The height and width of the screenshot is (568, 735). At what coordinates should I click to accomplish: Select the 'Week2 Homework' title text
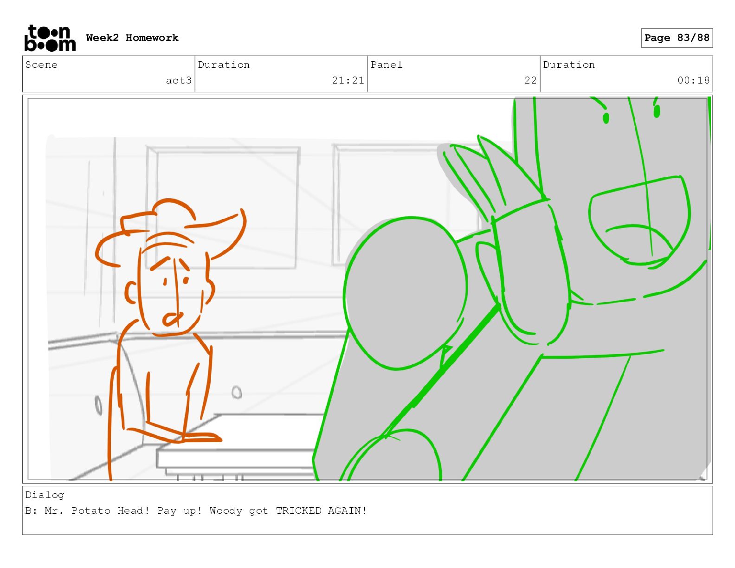[x=132, y=38]
